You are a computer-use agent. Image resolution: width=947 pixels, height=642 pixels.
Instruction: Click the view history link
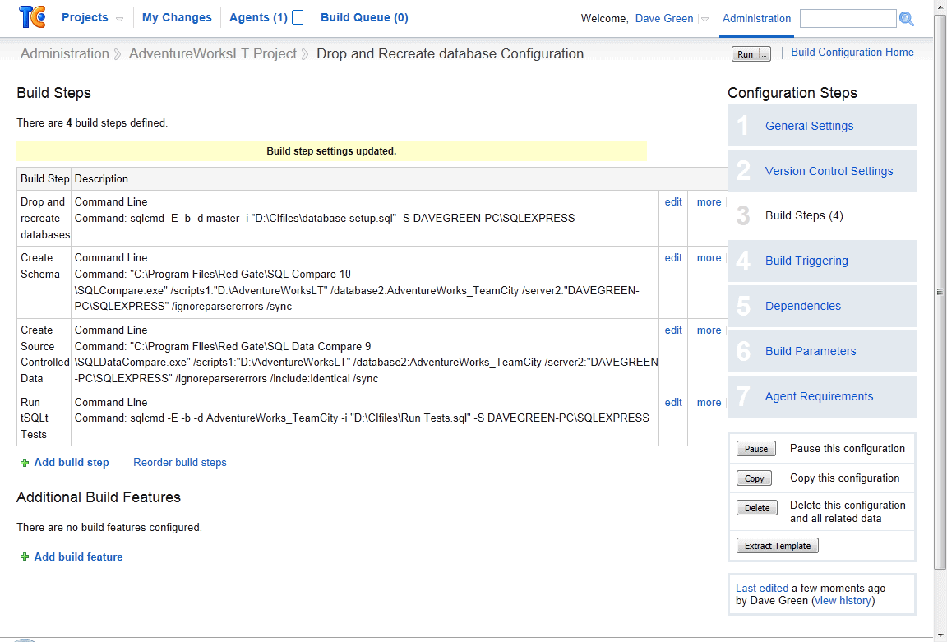(843, 601)
